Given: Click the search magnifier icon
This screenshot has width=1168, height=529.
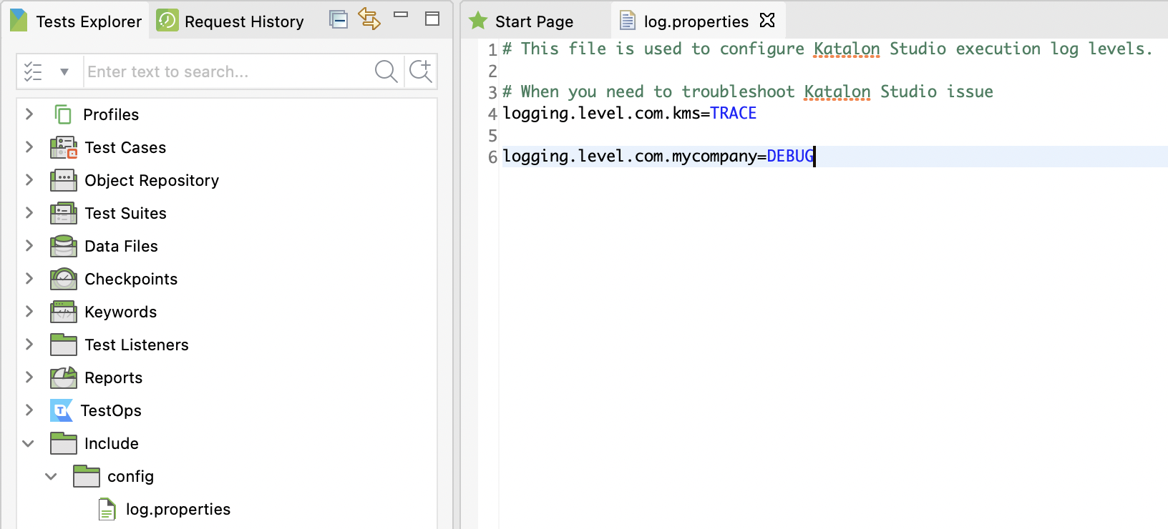Looking at the screenshot, I should (x=386, y=71).
